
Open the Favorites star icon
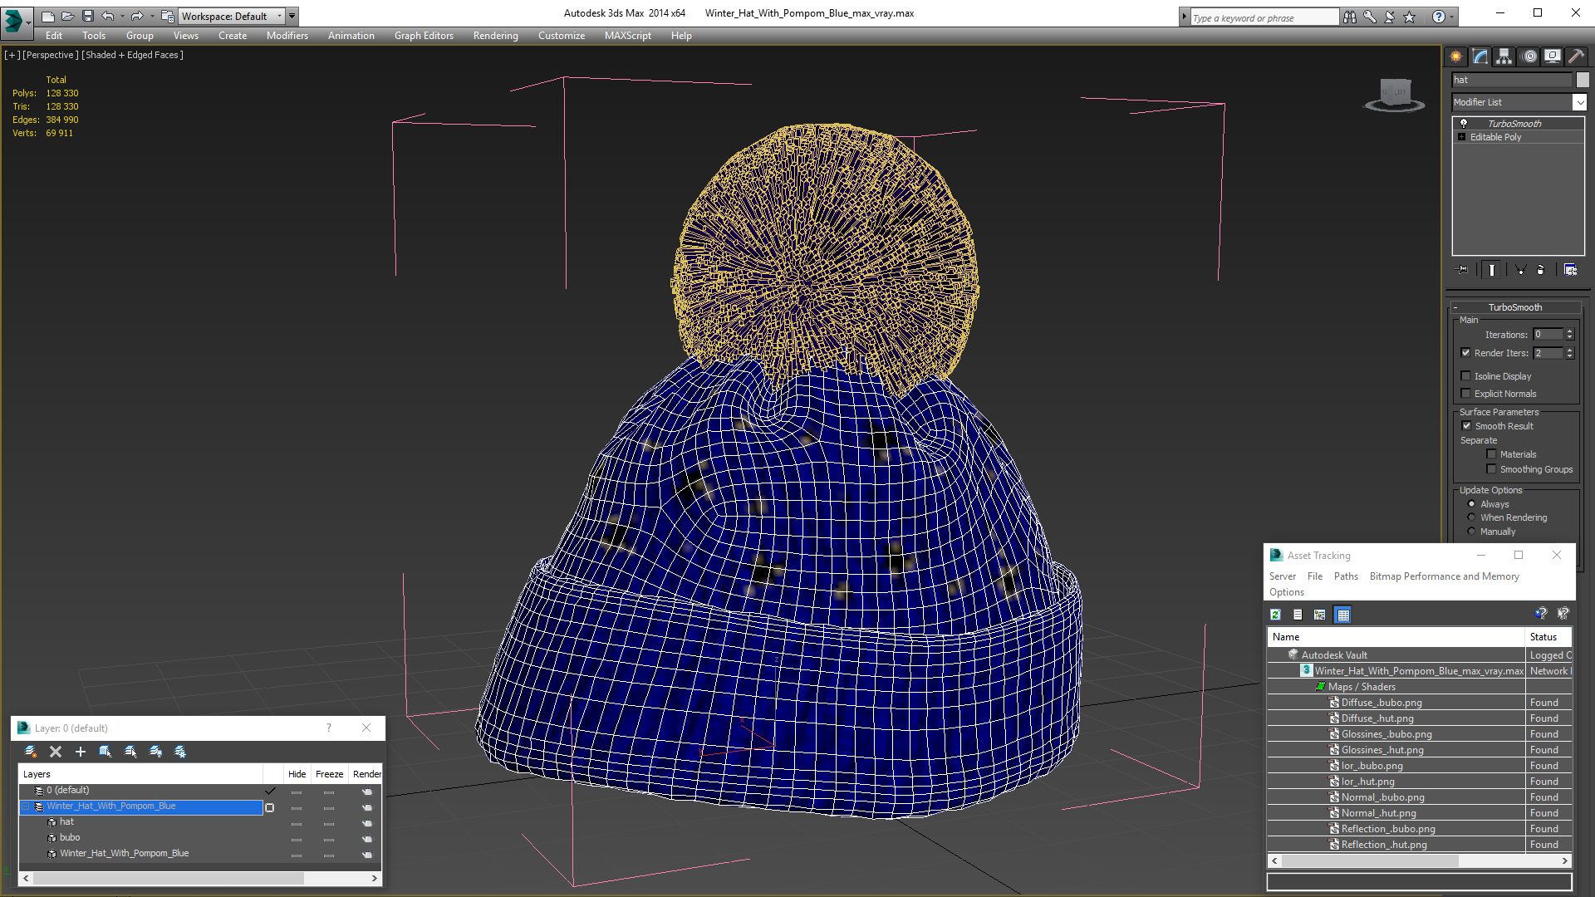point(1410,17)
